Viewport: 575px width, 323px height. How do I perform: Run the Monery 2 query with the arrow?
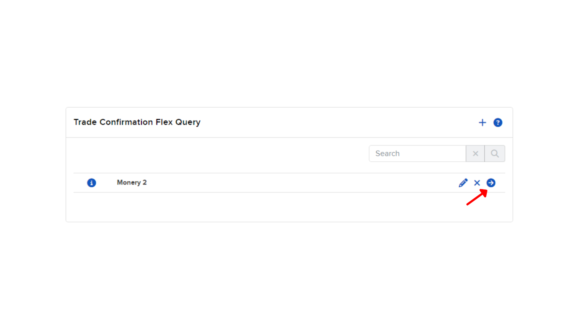coord(491,183)
